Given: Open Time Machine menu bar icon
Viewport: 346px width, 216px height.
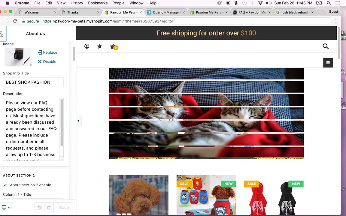Looking at the screenshot, I should click(x=244, y=3).
